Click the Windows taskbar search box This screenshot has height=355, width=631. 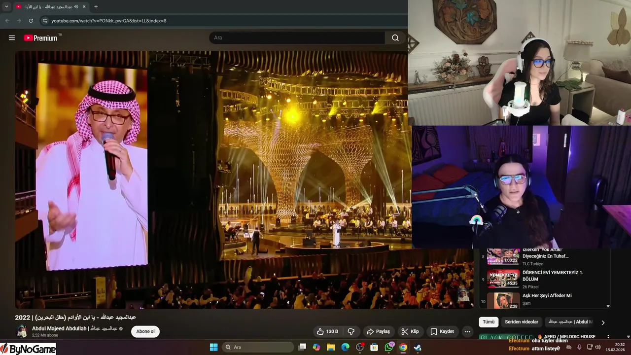point(258,347)
